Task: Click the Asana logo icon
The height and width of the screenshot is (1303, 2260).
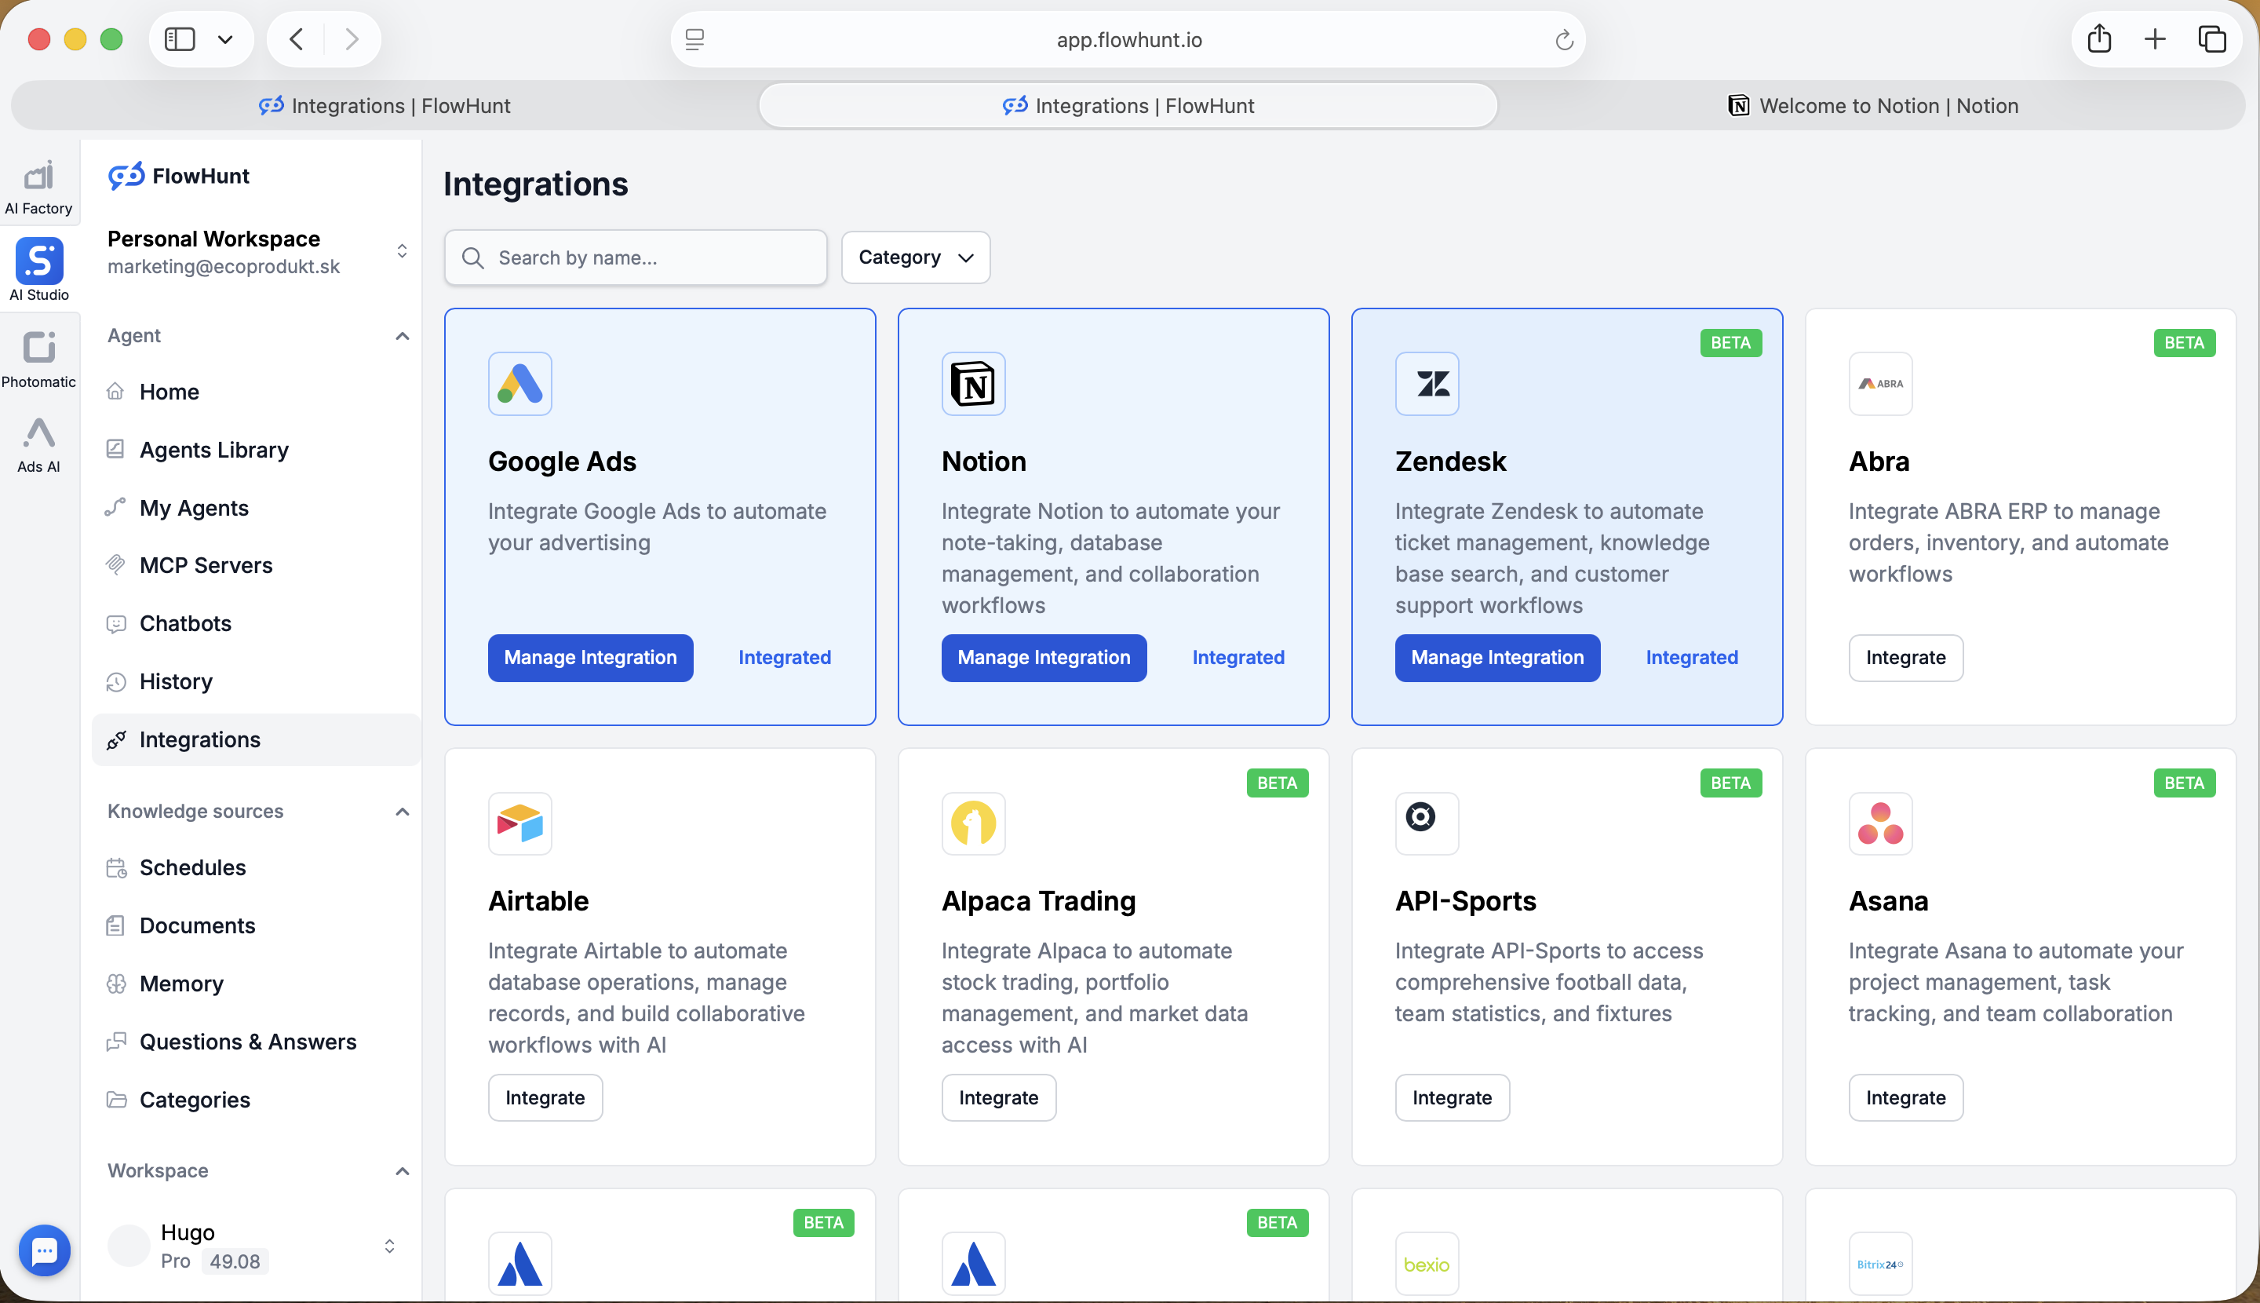Action: tap(1881, 823)
